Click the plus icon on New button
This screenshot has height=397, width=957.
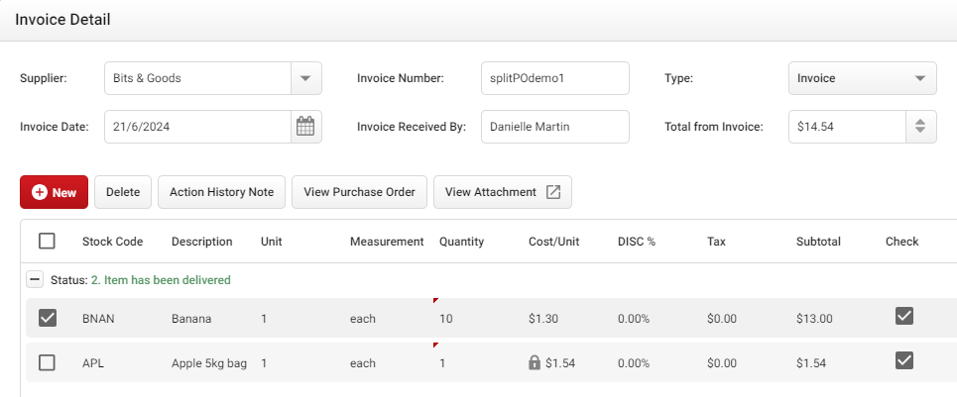(x=40, y=192)
